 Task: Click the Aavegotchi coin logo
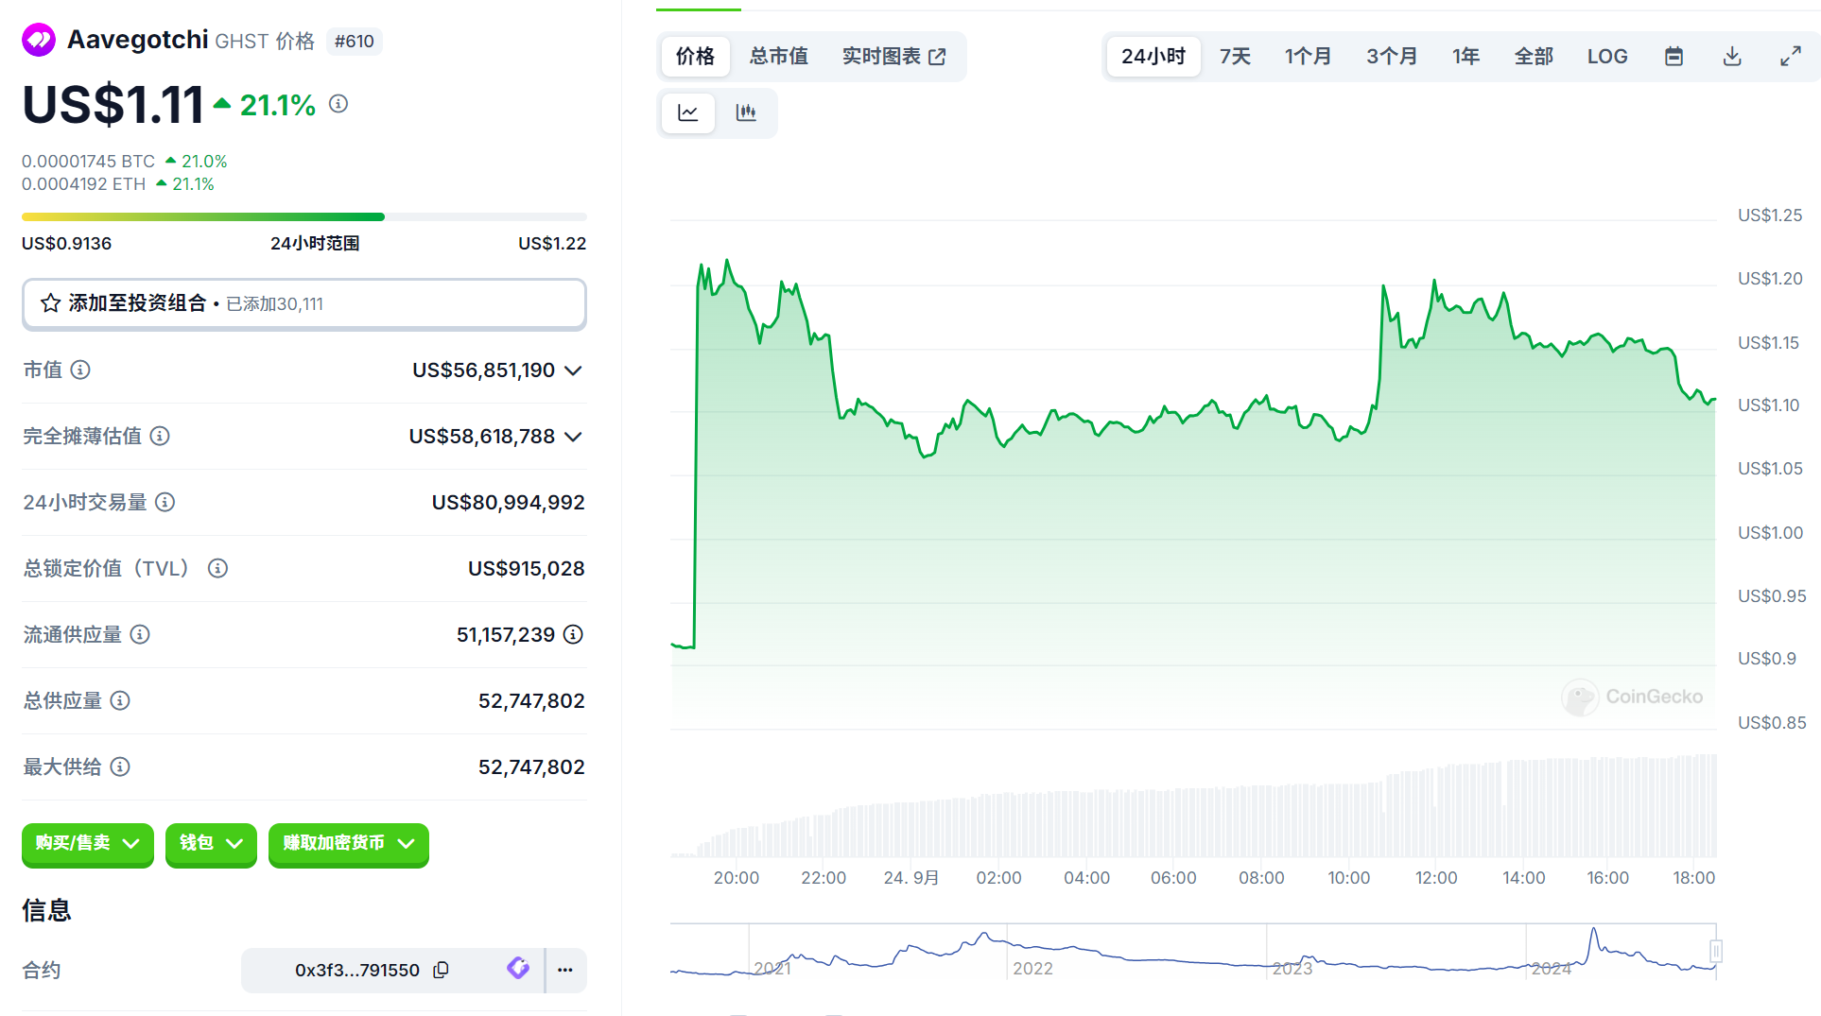(39, 40)
